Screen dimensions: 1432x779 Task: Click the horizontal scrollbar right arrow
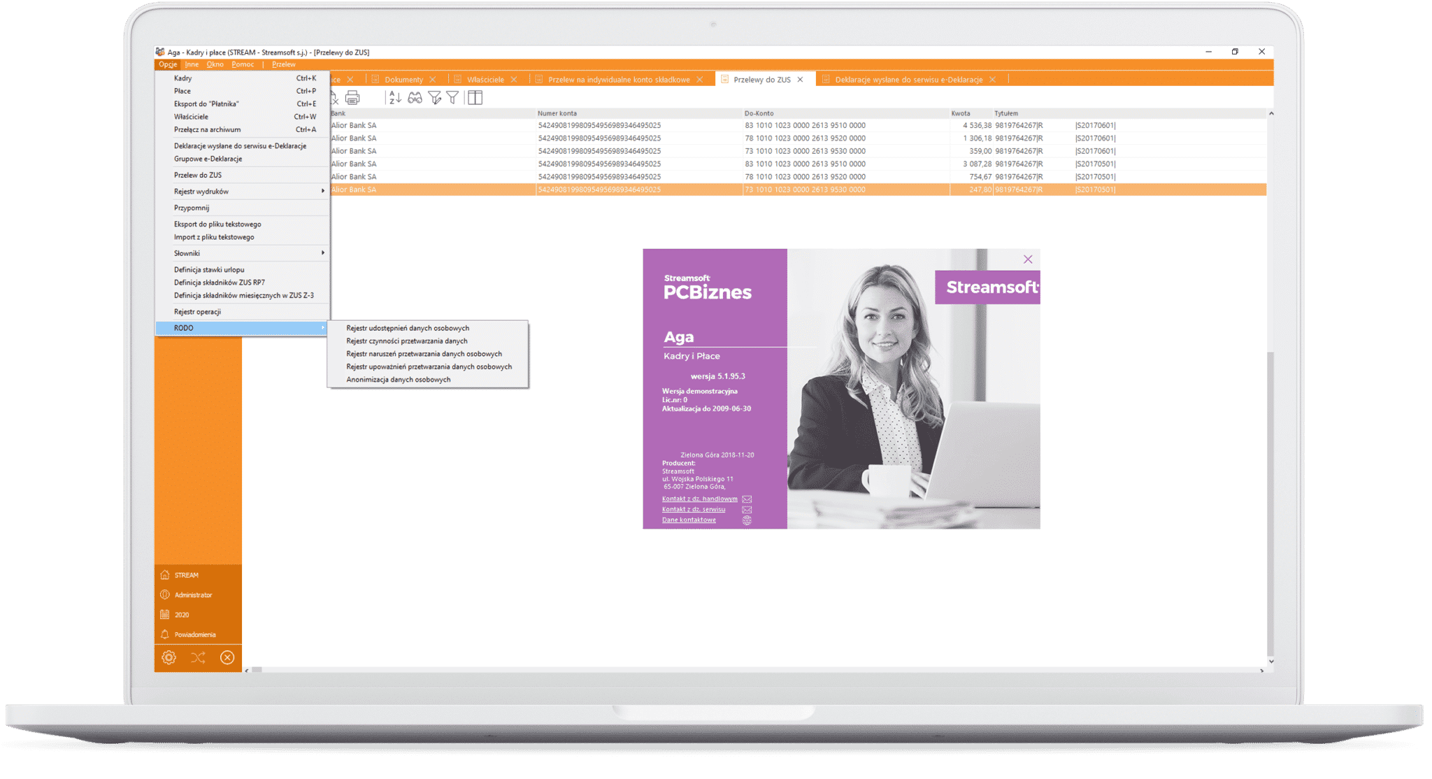coord(1261,671)
